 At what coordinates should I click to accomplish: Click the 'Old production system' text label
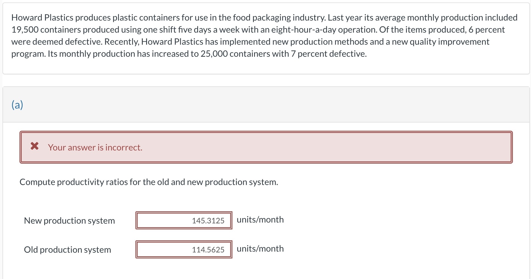[67, 249]
